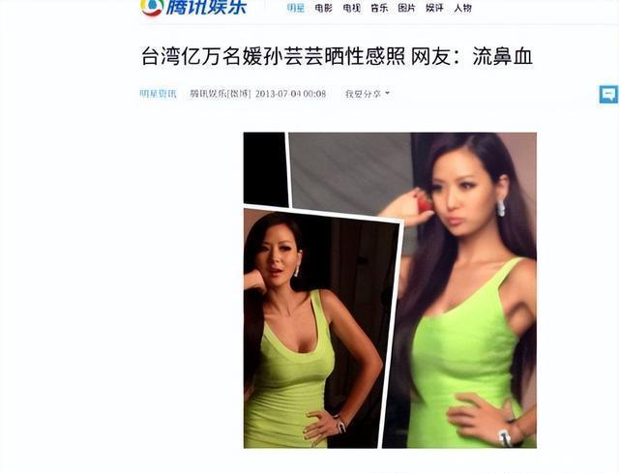Screen dimensions: 619x473
Task: Click the arrow beside 我要分享
Action: (x=387, y=93)
